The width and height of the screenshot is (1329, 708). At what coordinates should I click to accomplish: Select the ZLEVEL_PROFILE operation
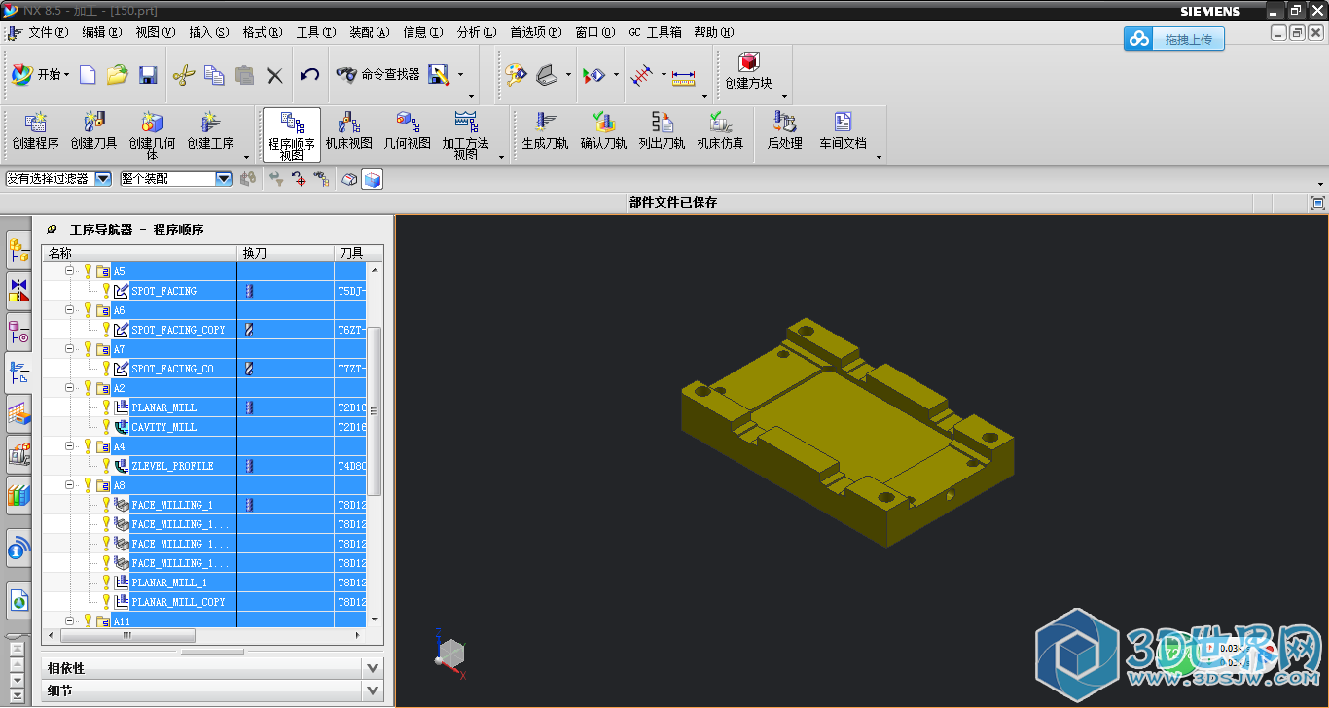172,466
